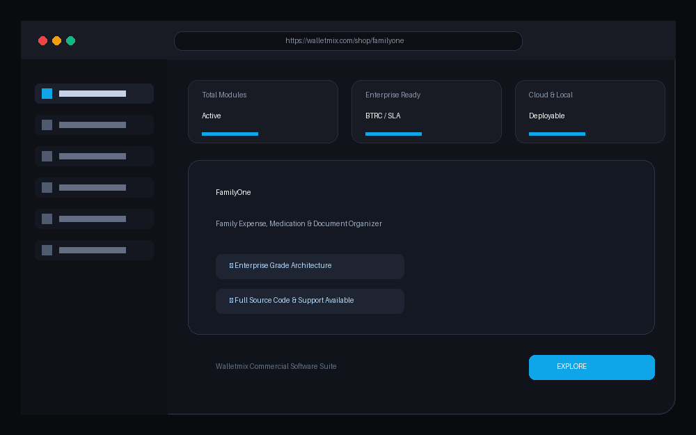Viewport: 696px width, 435px height.
Task: Click the blue square icon in the highlighted sidebar item
Action: click(x=47, y=94)
